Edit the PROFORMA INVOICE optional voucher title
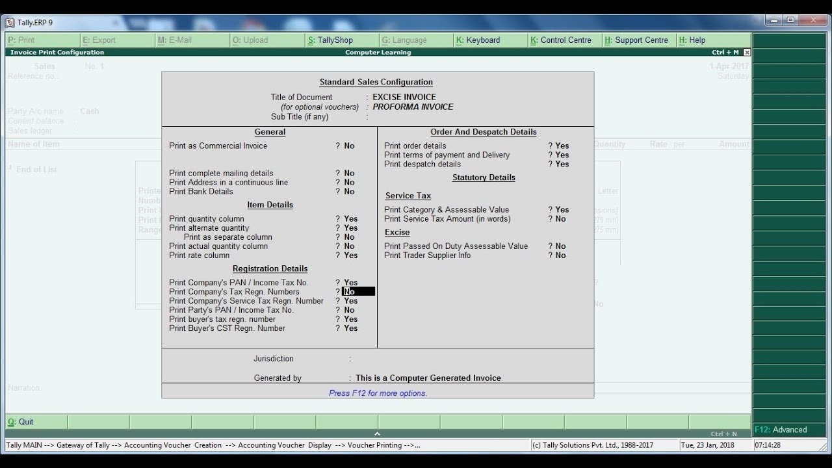 click(413, 107)
